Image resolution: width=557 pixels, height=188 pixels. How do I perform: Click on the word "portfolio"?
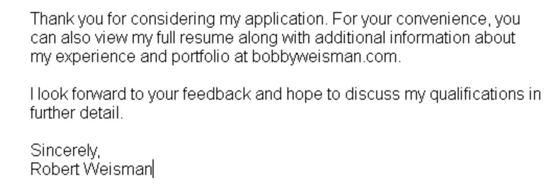[x=200, y=57]
